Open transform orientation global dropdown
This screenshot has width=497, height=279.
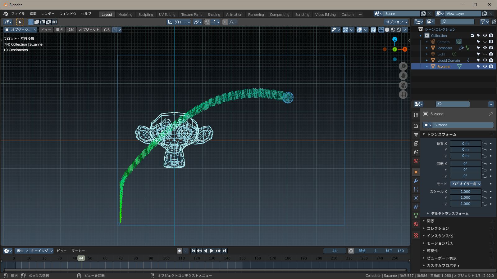coord(179,22)
